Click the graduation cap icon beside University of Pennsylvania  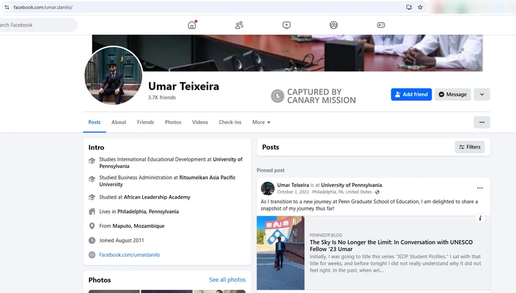point(92,161)
